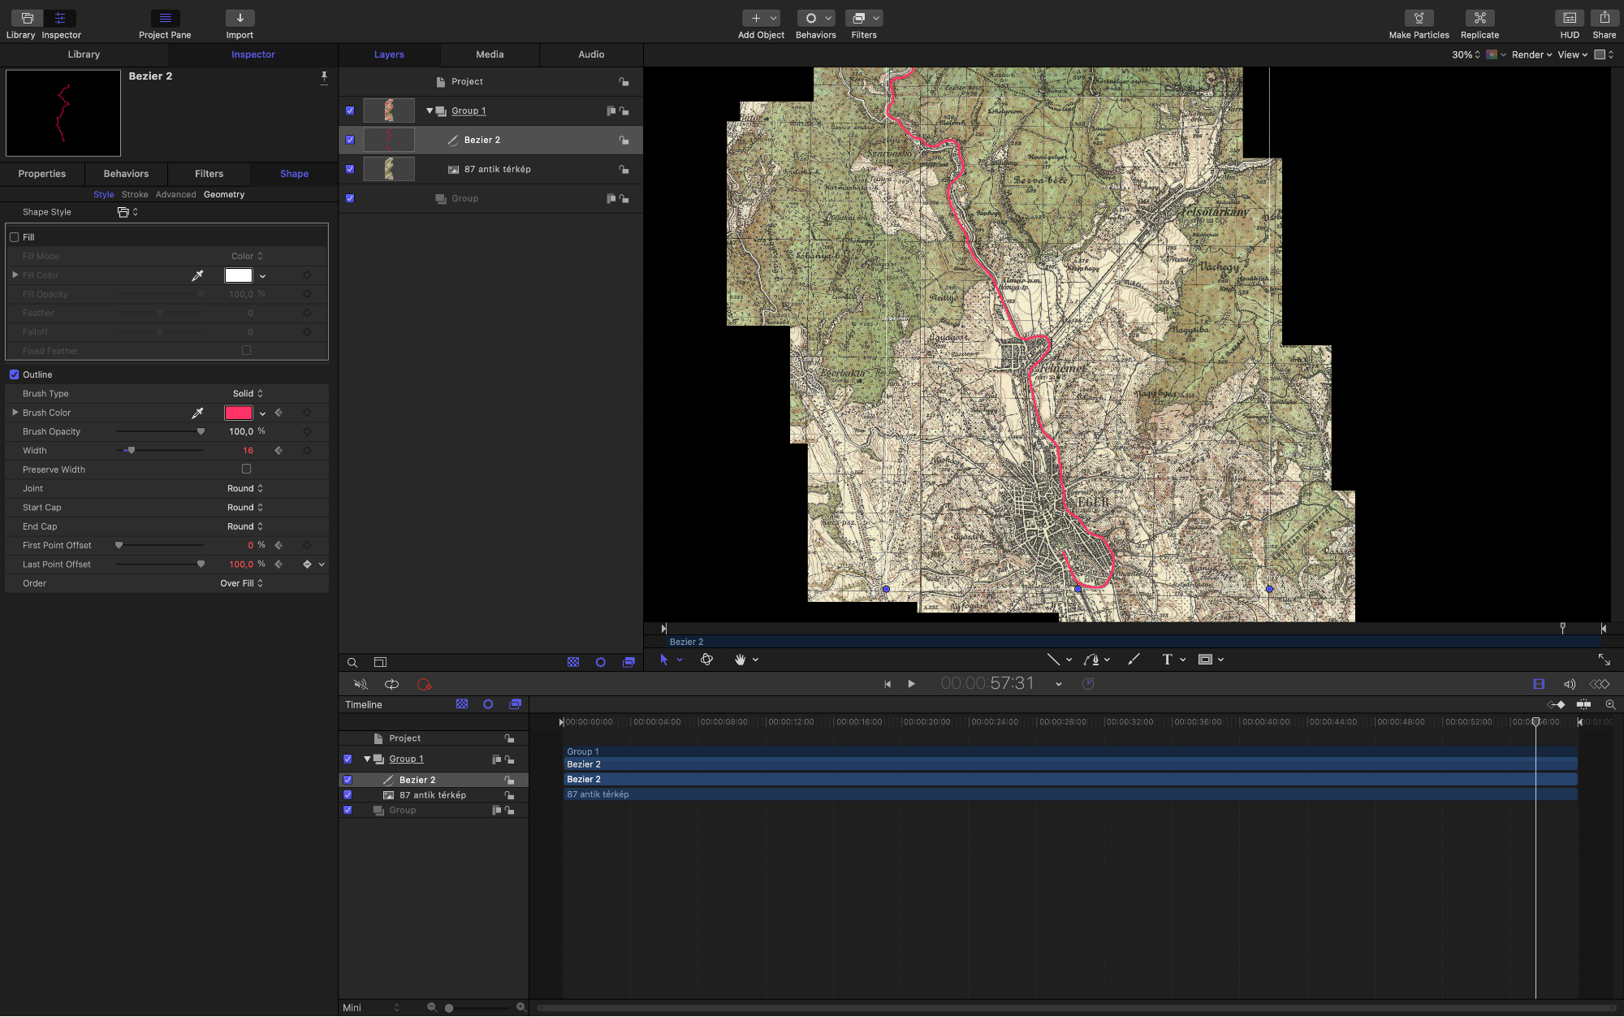
Task: Open the Add Object menu
Action: click(761, 18)
